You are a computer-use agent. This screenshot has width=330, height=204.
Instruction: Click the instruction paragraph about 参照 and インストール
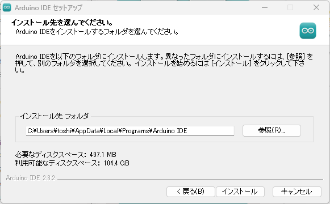pos(164,63)
